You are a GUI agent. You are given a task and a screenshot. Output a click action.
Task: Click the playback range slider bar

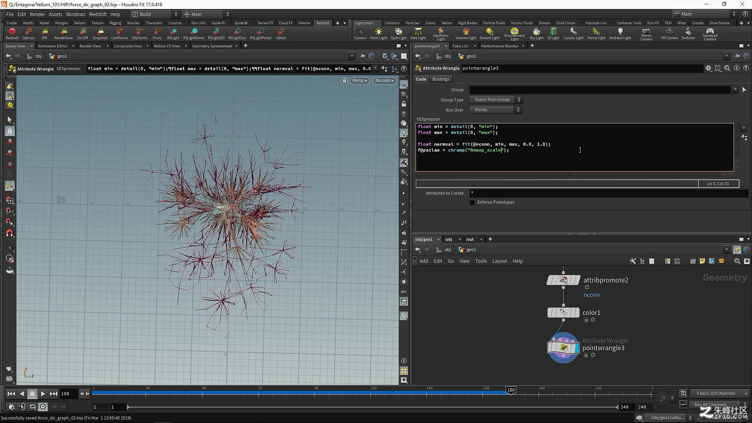coord(372,407)
